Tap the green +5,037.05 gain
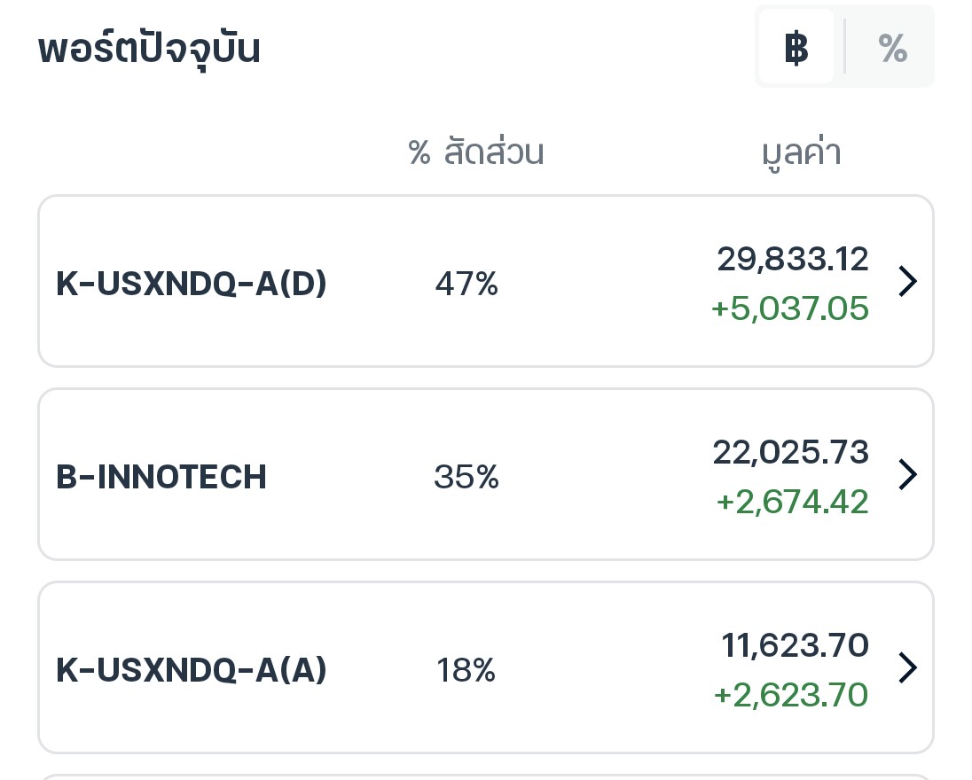The width and height of the screenshot is (972, 780). [x=790, y=308]
